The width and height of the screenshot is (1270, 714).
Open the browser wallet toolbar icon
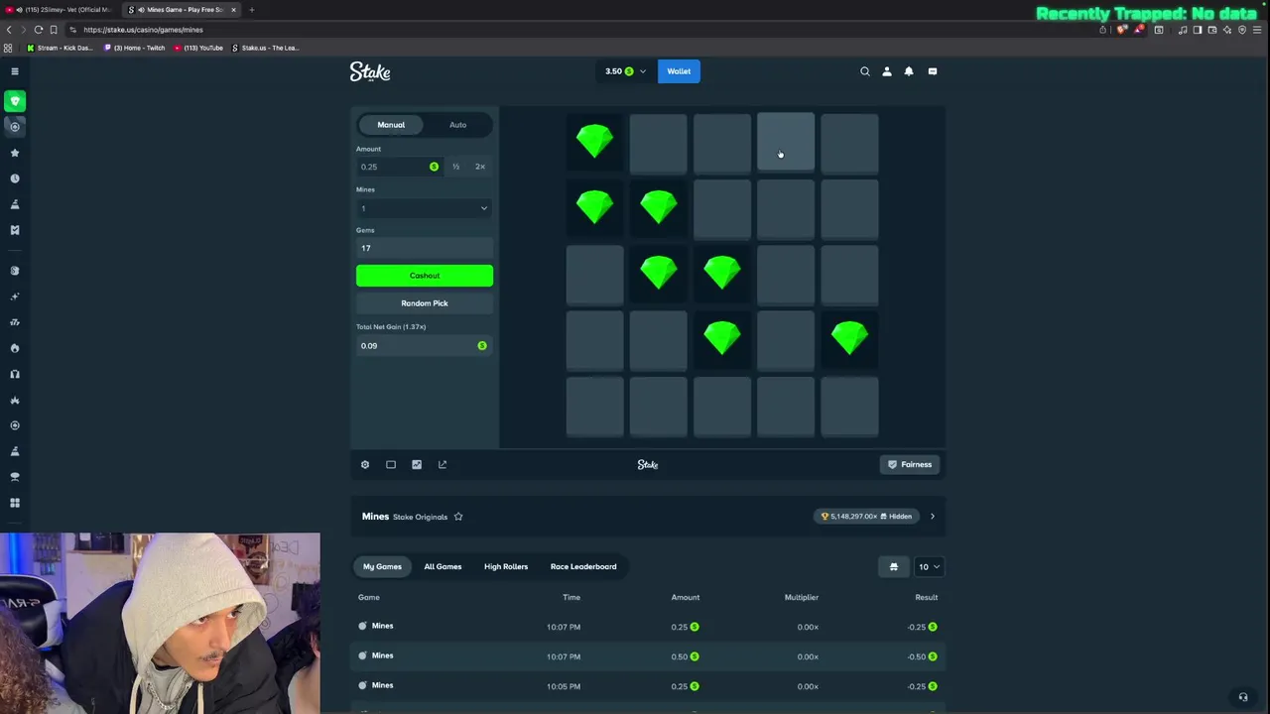[x=1212, y=30]
